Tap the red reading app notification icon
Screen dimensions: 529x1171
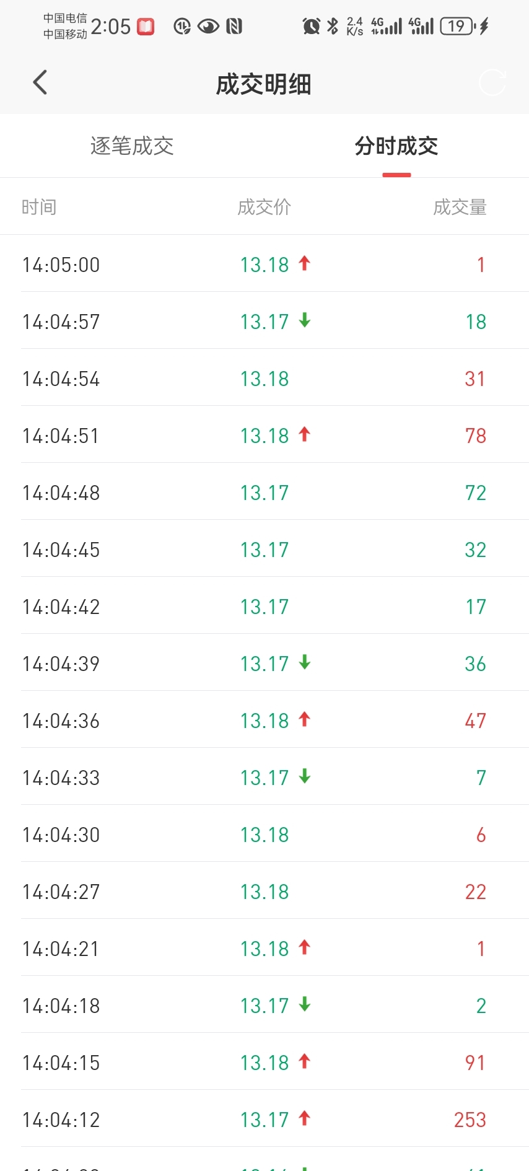pos(146,27)
